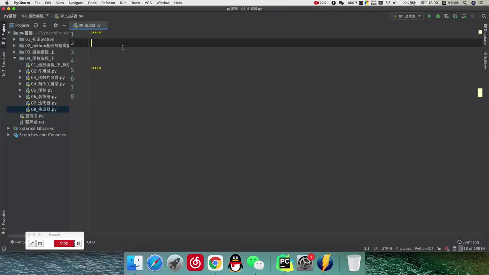489x275 pixels.
Task: Stop the recording with Stop button
Action: tap(64, 243)
